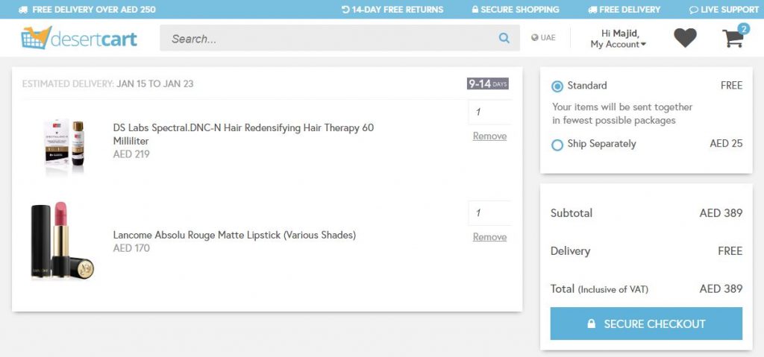
Task: Click Secure Shopping banner text
Action: click(520, 9)
